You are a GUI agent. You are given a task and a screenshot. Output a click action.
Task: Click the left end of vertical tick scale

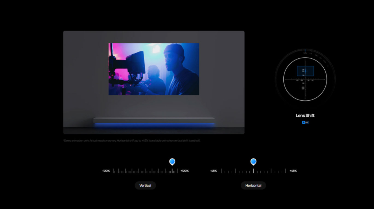tap(113, 171)
